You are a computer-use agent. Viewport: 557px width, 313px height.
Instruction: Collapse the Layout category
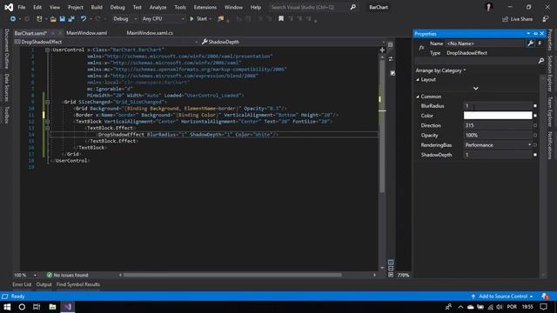[x=418, y=79]
